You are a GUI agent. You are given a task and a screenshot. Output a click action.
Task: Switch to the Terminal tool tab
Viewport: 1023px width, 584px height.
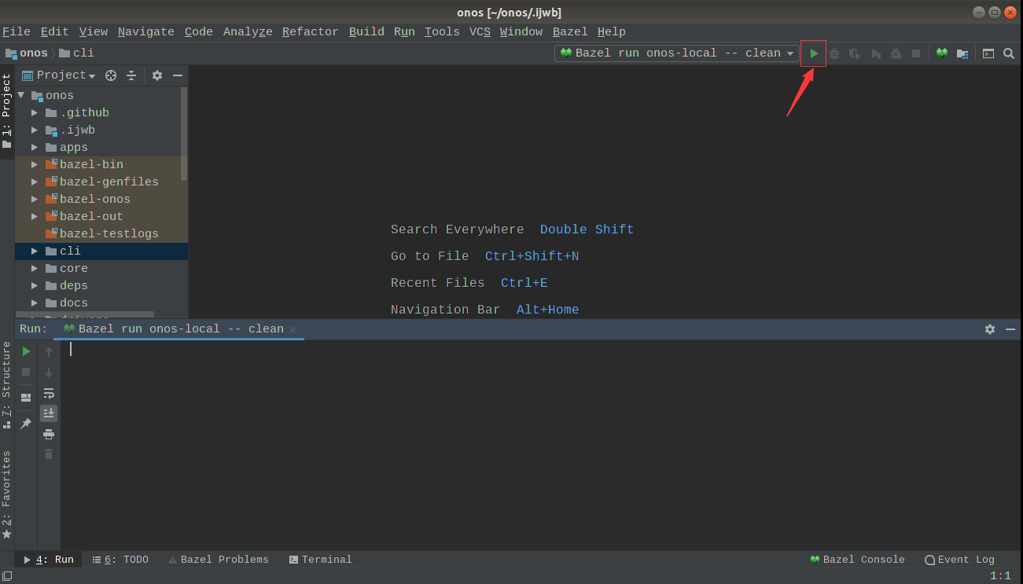click(x=320, y=560)
